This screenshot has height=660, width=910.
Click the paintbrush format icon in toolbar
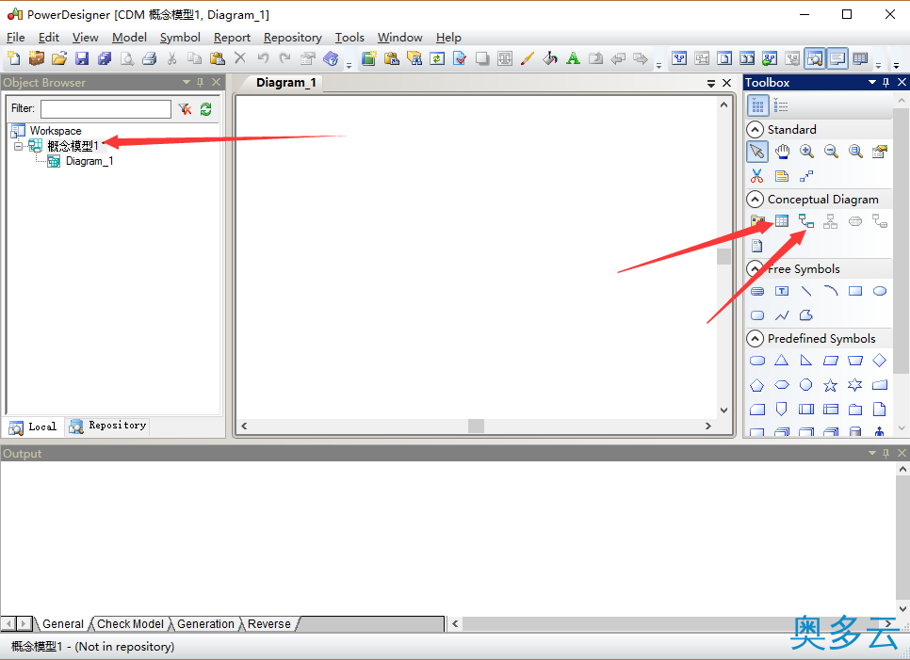click(x=527, y=58)
